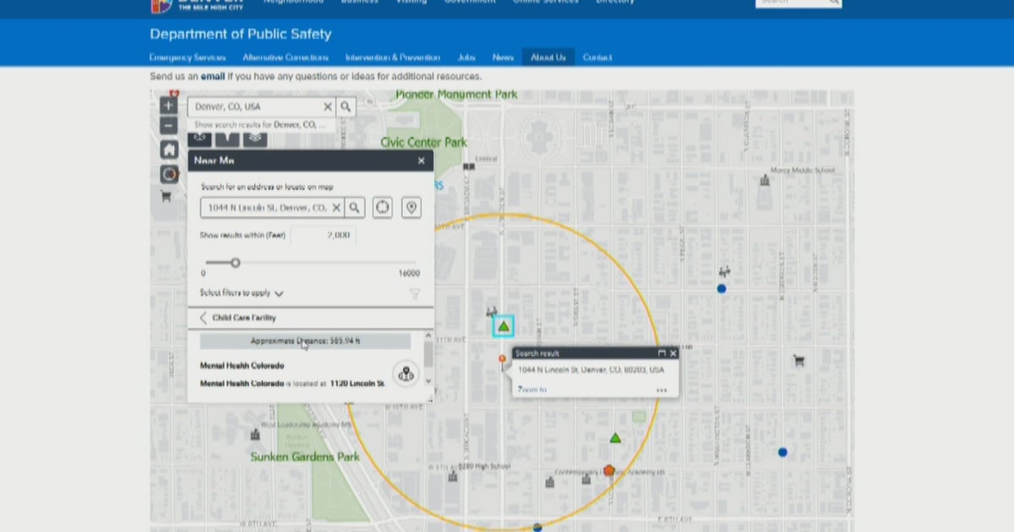1014x532 pixels.
Task: Open Intervention & Prevention tab
Action: click(393, 57)
